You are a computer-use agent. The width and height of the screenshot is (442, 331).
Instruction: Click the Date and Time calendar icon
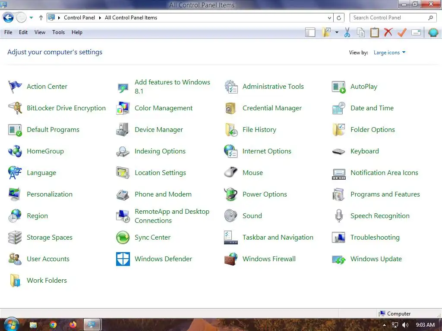tap(339, 108)
